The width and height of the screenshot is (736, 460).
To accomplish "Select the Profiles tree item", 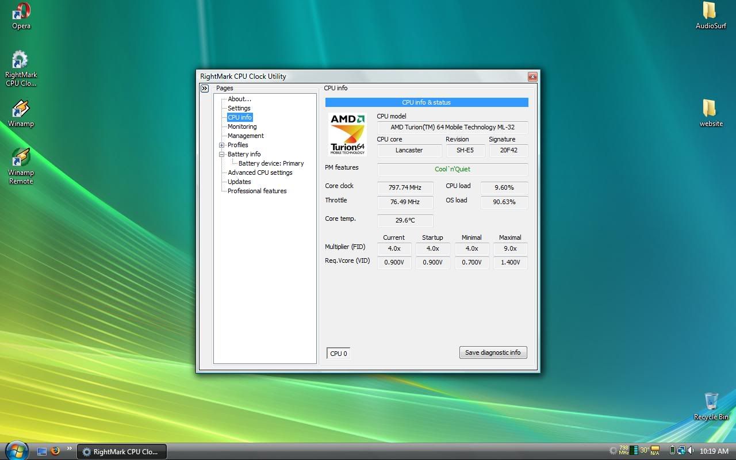I will [237, 145].
